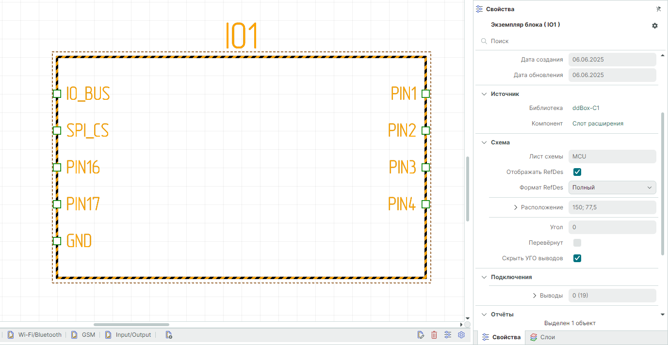
Task: Switch to the Слои tab
Action: [543, 337]
